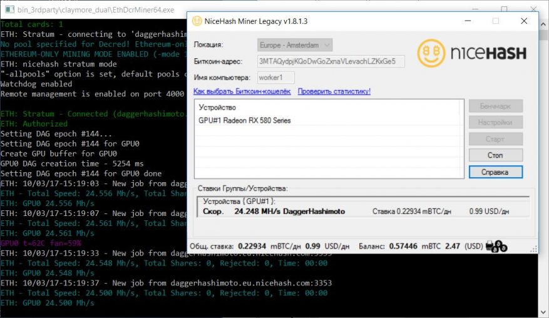
Task: Close the NiceHash Miner Legacy window
Action: pos(524,21)
